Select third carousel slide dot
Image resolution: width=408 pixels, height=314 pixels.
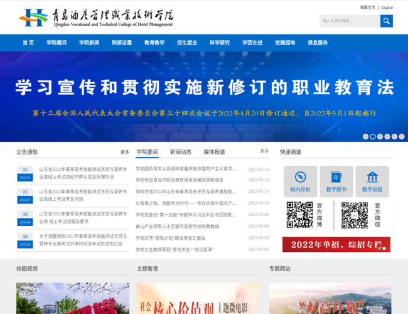380,136
